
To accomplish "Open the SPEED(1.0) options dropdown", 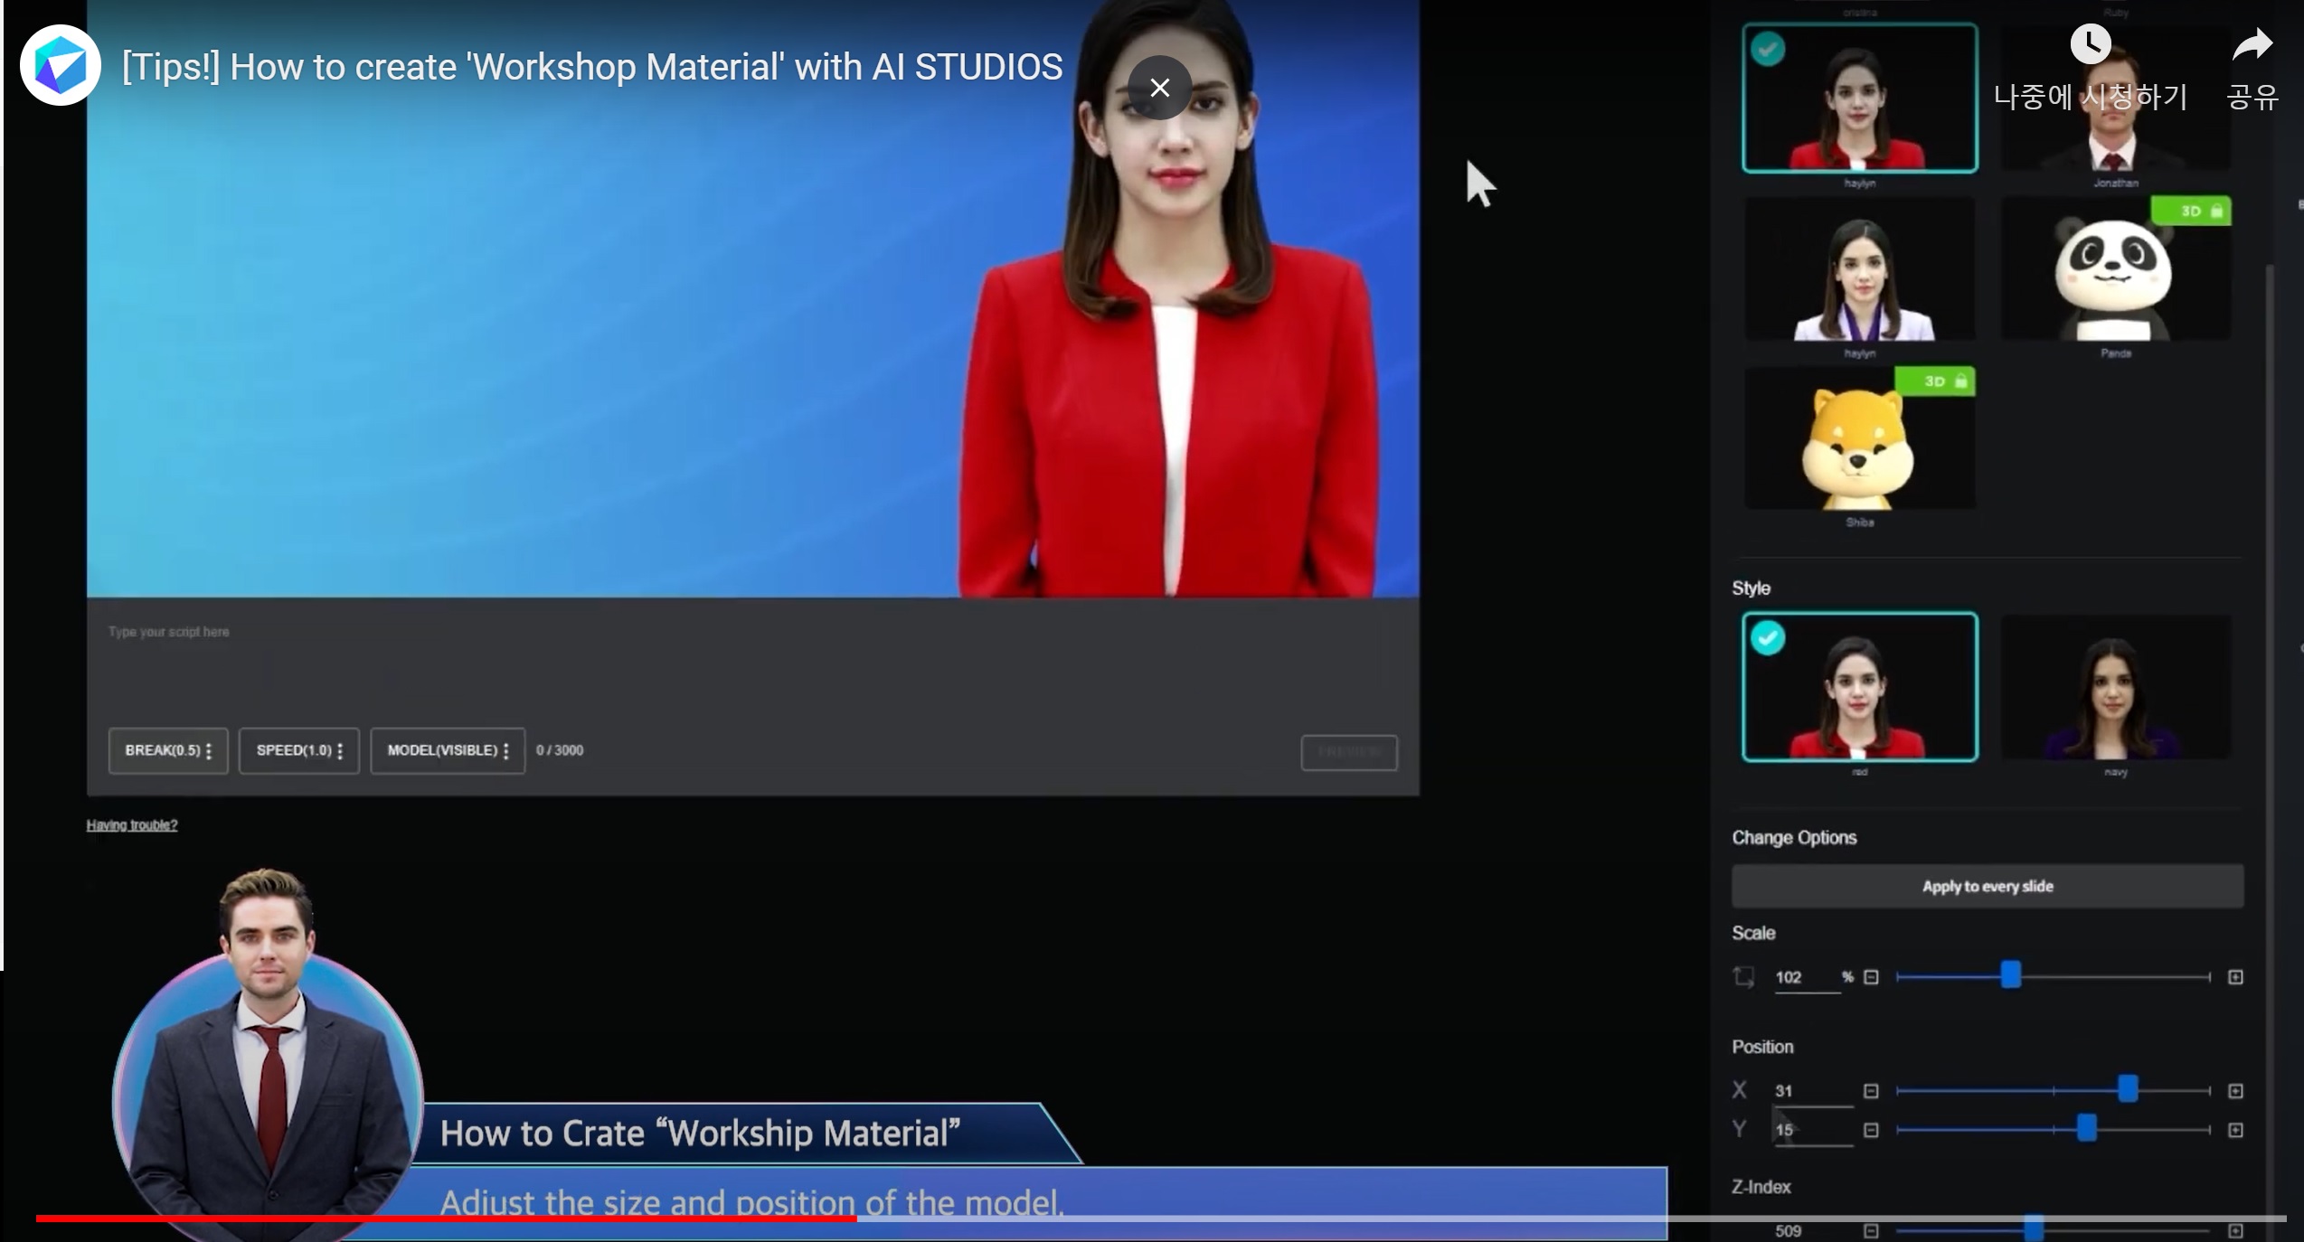I will pos(298,750).
